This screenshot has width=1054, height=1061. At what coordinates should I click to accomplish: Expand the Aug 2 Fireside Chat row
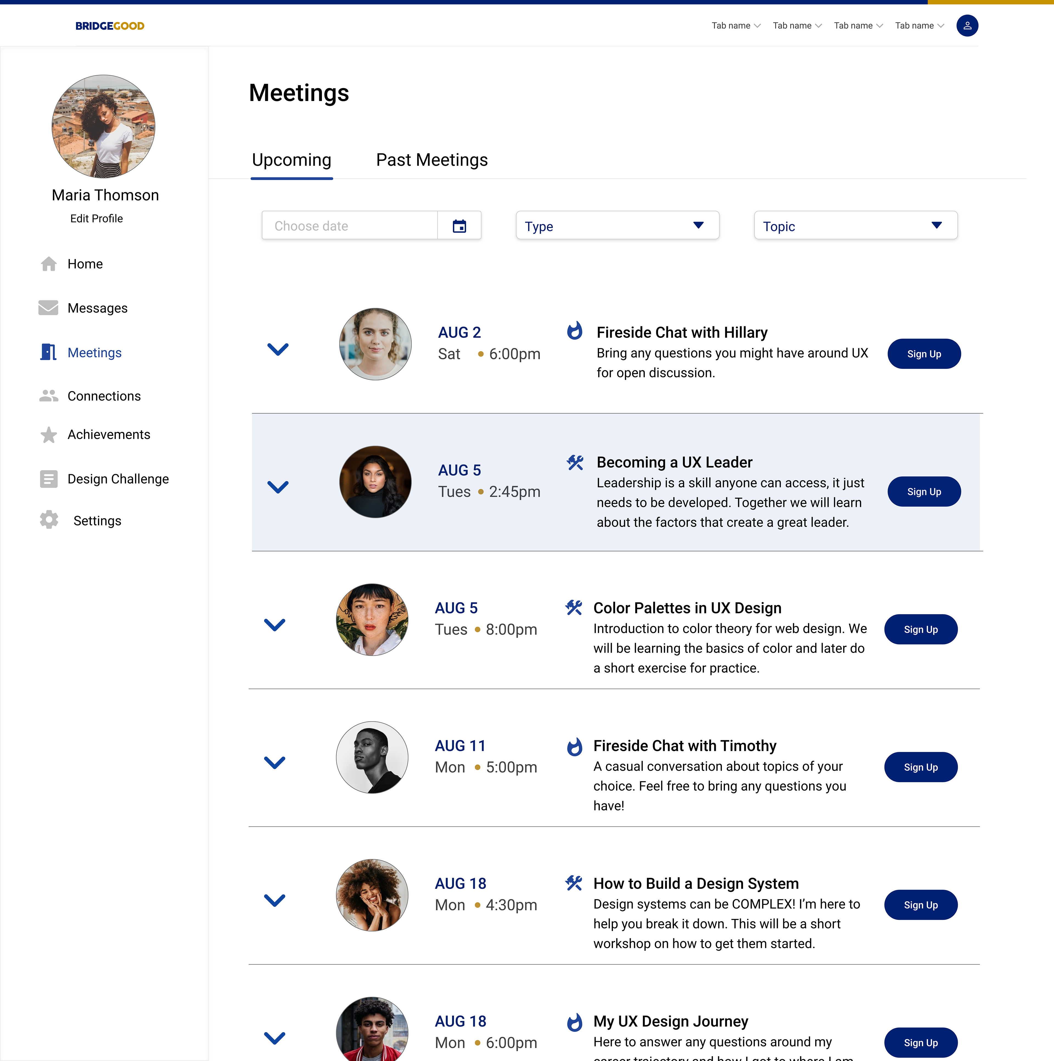(278, 349)
